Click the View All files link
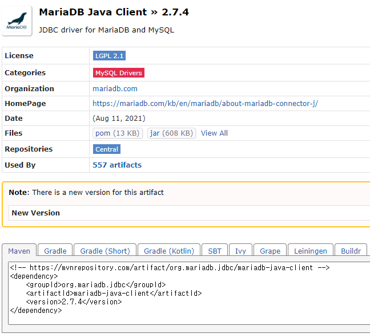Screen dimensions: 370x334 (x=214, y=133)
